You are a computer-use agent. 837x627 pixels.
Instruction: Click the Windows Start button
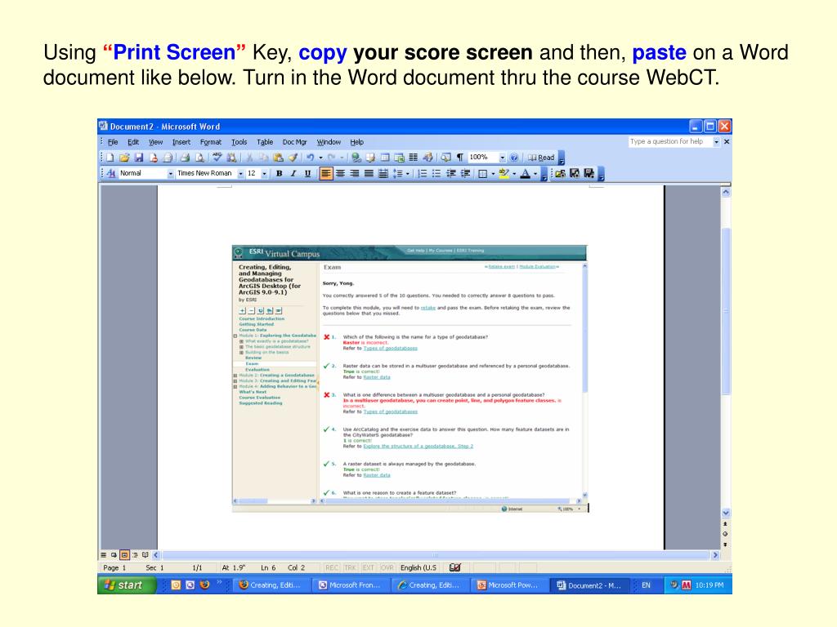point(127,585)
